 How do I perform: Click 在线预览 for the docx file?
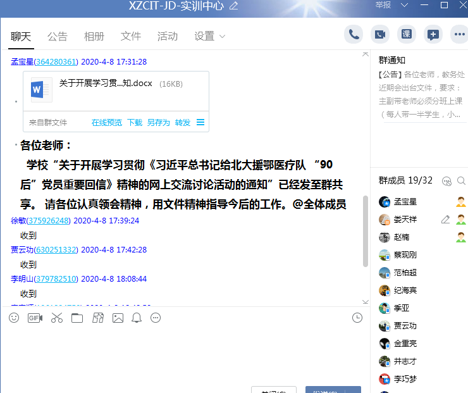(106, 123)
